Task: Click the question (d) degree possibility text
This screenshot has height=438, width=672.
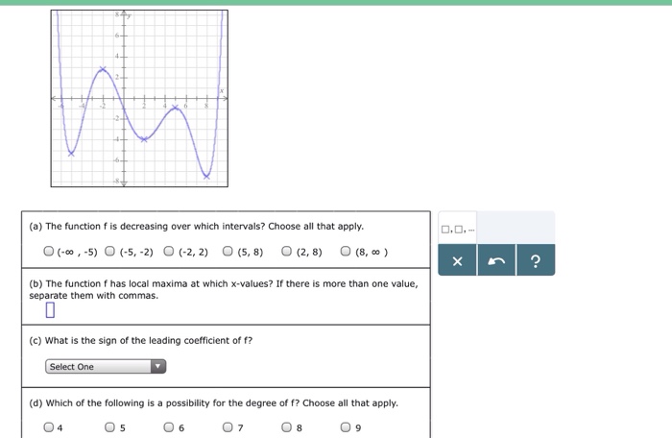Action: (213, 402)
